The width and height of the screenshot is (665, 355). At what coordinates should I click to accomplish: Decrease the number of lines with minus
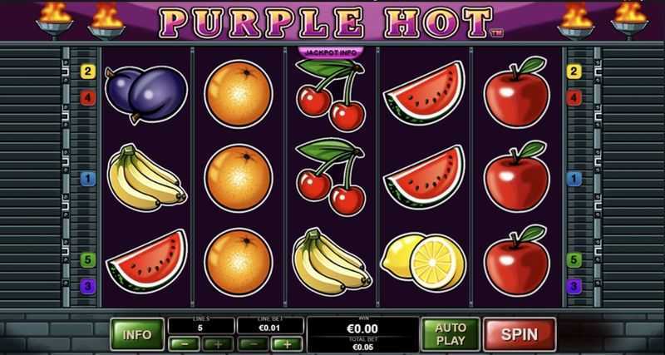pos(185,343)
